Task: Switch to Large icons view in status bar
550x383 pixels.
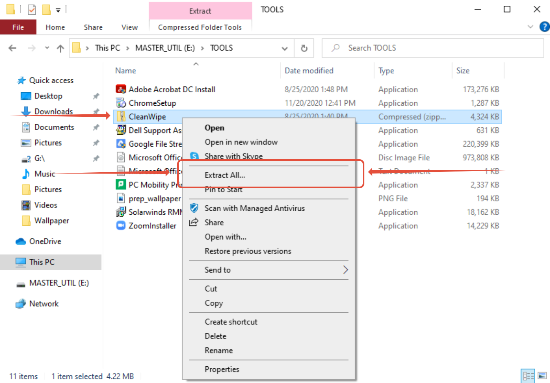Action: coord(542,376)
